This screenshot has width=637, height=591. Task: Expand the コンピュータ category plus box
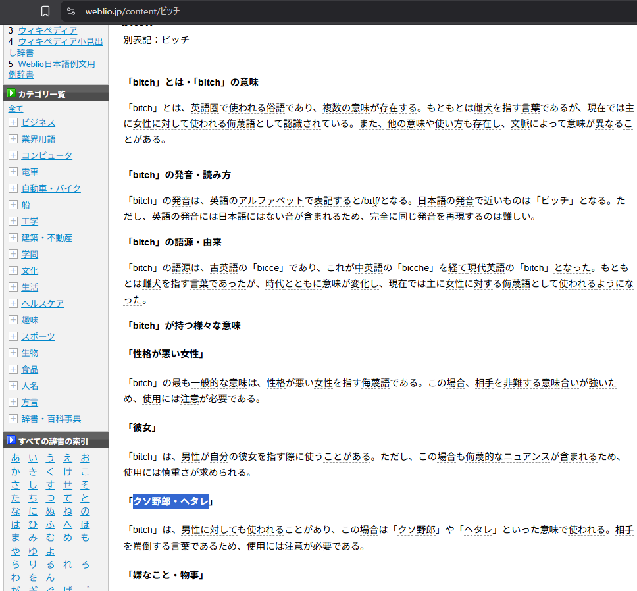(x=13, y=155)
